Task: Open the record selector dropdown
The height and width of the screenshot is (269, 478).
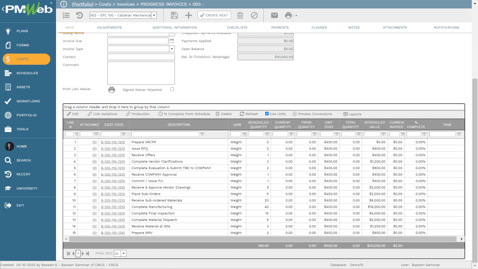Action: pos(155,15)
